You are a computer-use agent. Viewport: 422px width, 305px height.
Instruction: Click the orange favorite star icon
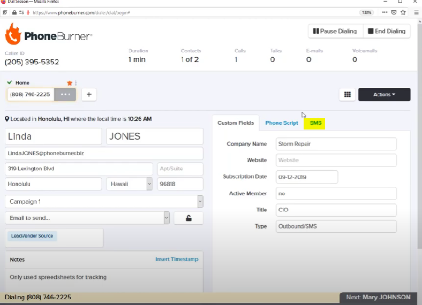tap(70, 83)
